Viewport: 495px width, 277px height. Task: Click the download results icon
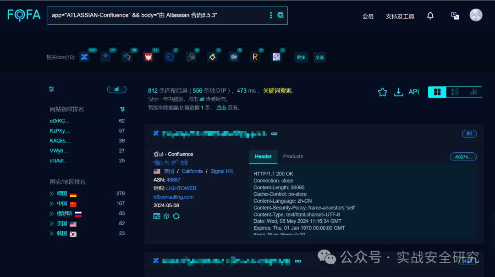(398, 92)
